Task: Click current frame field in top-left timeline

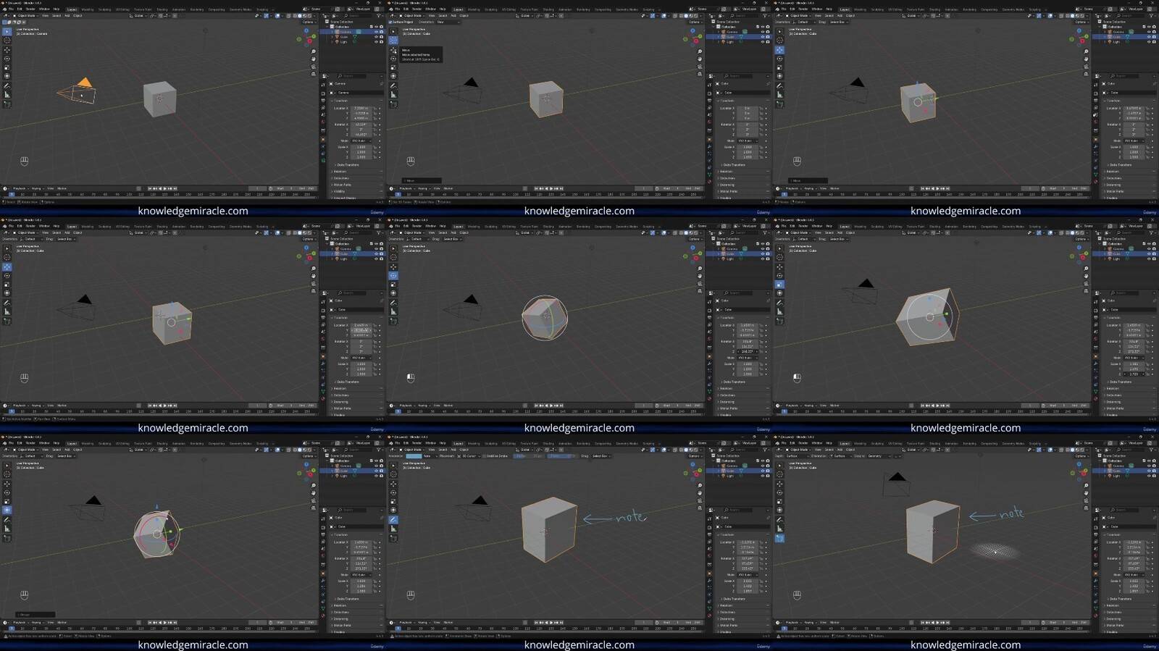Action: coord(259,188)
